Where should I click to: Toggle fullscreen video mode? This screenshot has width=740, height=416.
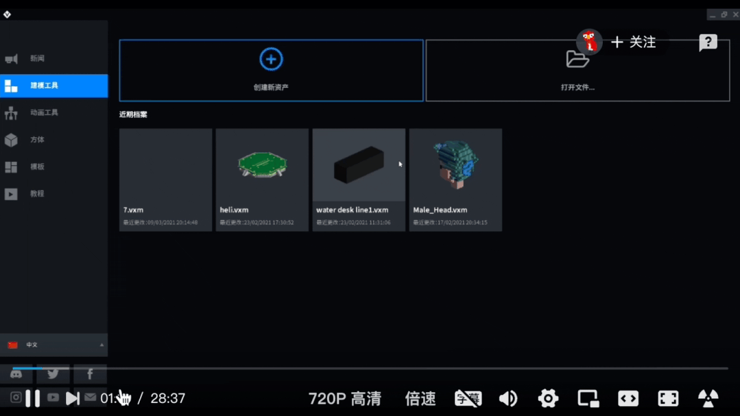[668, 398]
